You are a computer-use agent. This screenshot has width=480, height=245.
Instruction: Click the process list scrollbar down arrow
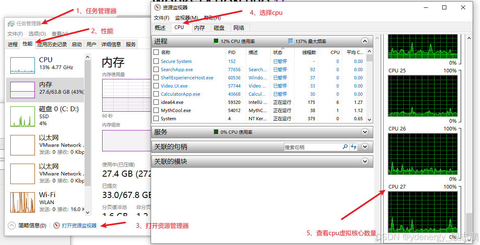[370, 119]
